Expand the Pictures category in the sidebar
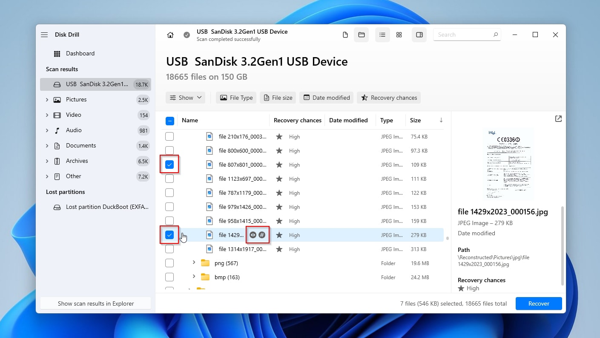This screenshot has height=338, width=600. tap(47, 99)
